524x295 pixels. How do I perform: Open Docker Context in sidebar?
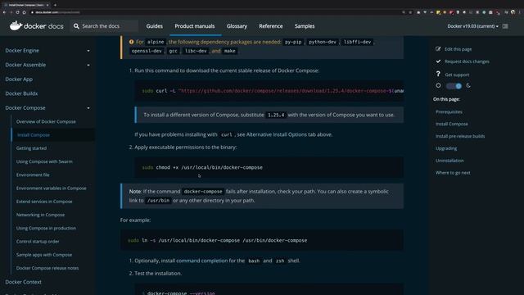pos(24,282)
